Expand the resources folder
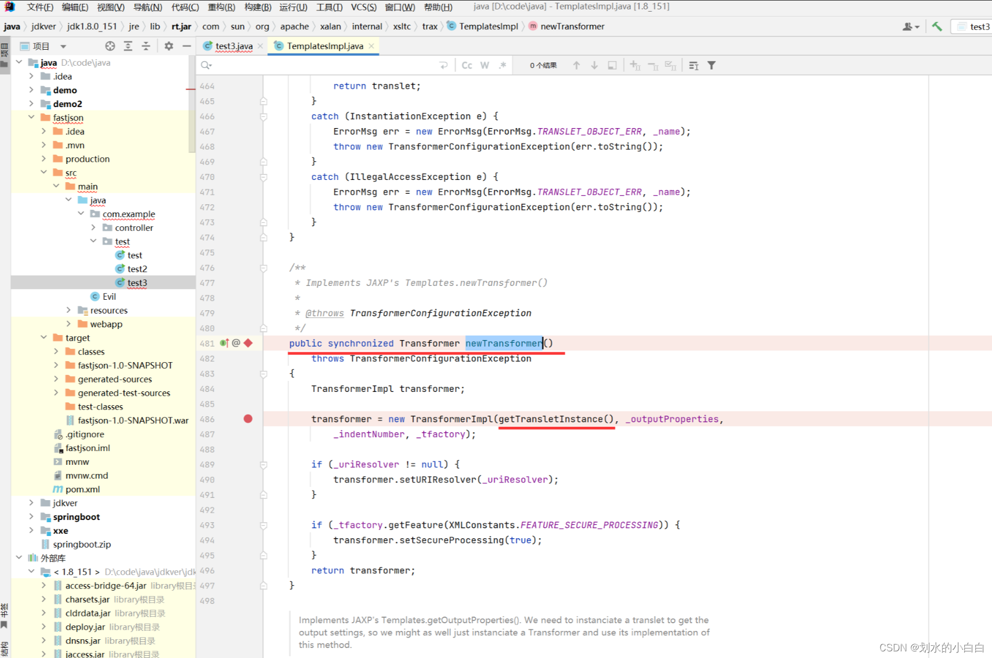 (68, 310)
